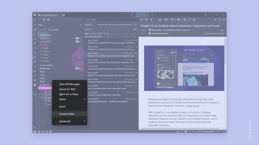Open closed tabs trash in tab bar
The width and height of the screenshot is (259, 145).
(x=205, y=15)
